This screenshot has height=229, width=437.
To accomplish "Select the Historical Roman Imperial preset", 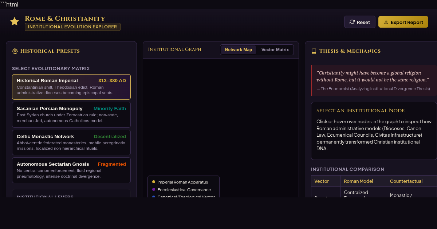I will tap(71, 87).
